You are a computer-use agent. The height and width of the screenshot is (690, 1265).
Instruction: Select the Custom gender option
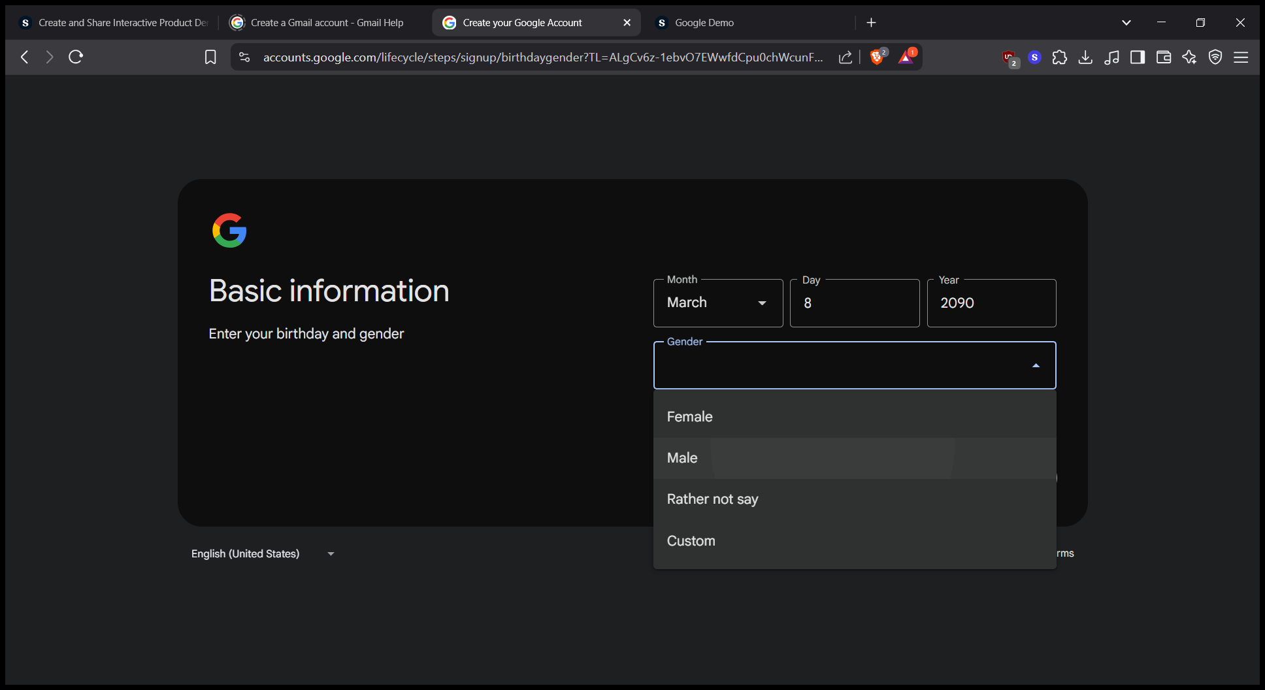855,541
